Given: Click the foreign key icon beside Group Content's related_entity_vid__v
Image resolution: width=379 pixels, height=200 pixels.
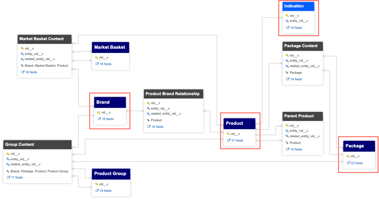Looking at the screenshot, I should point(8,165).
